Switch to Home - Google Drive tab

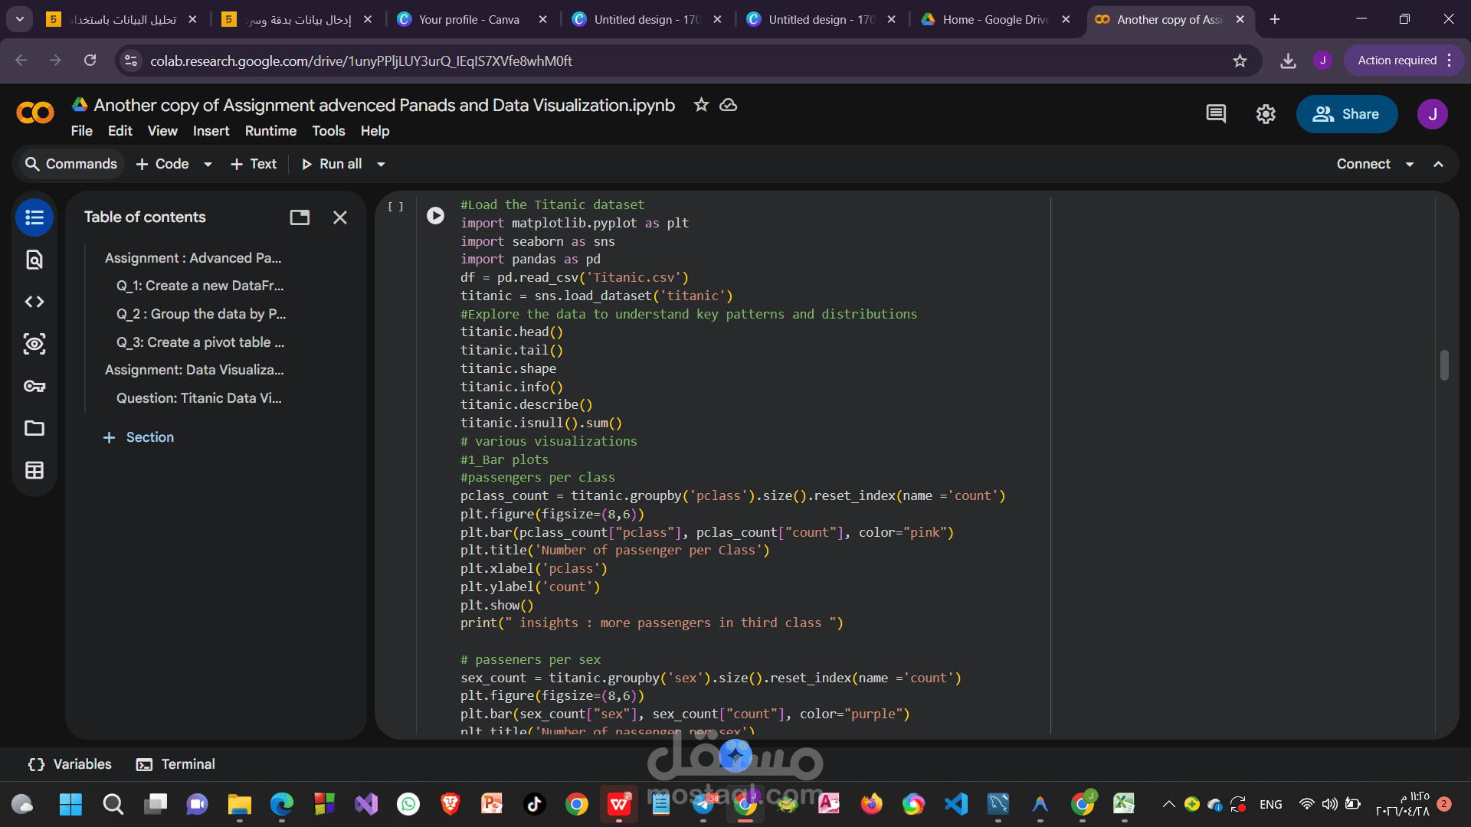[x=996, y=19]
